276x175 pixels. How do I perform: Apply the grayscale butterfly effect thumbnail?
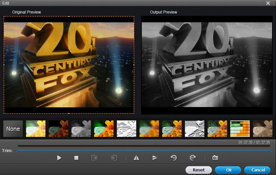click(81, 129)
